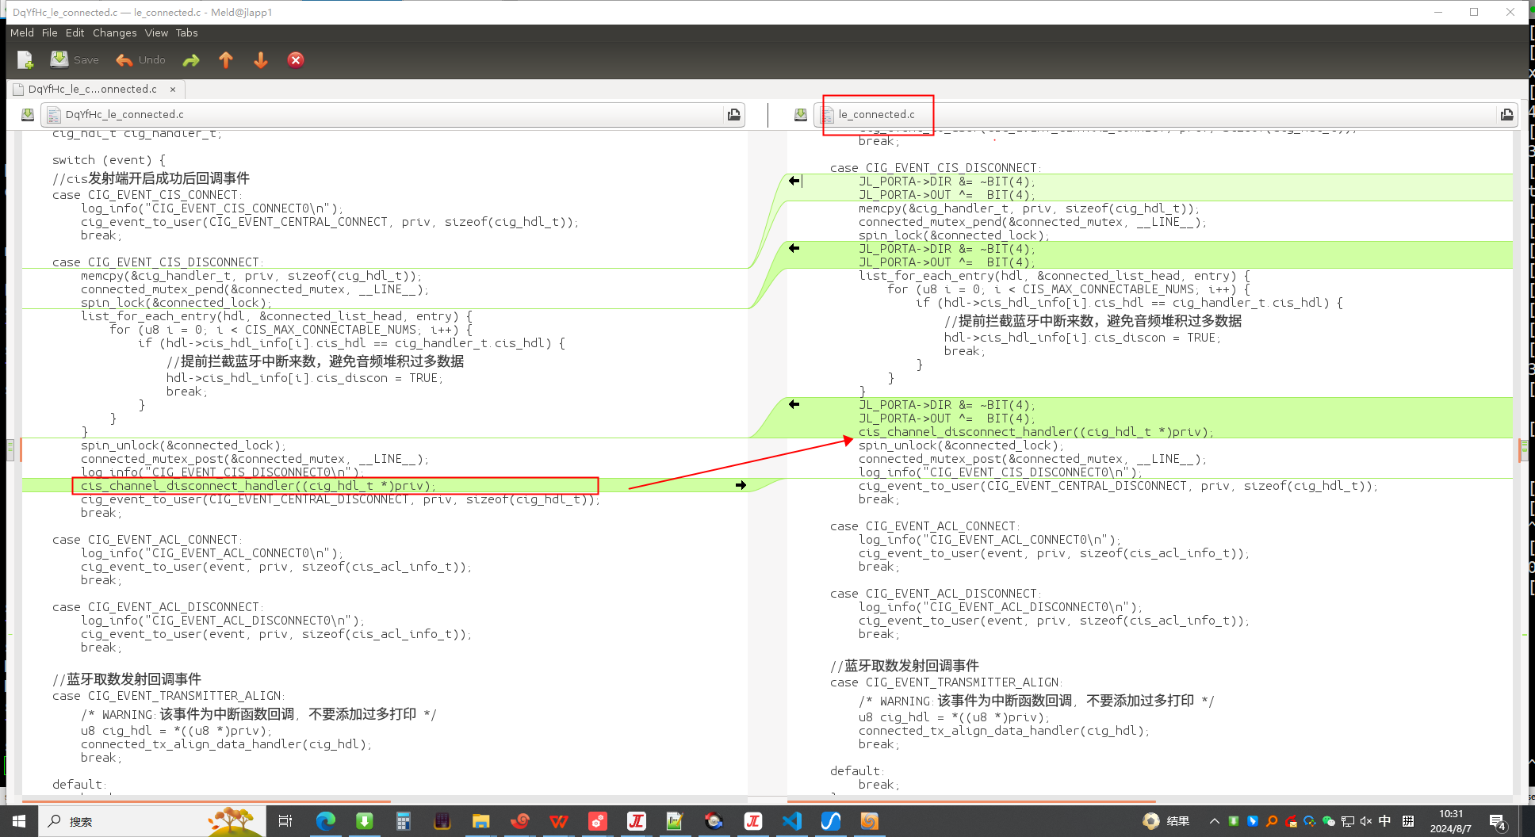
Task: Push third JL_PORTA change block left
Action: (794, 404)
